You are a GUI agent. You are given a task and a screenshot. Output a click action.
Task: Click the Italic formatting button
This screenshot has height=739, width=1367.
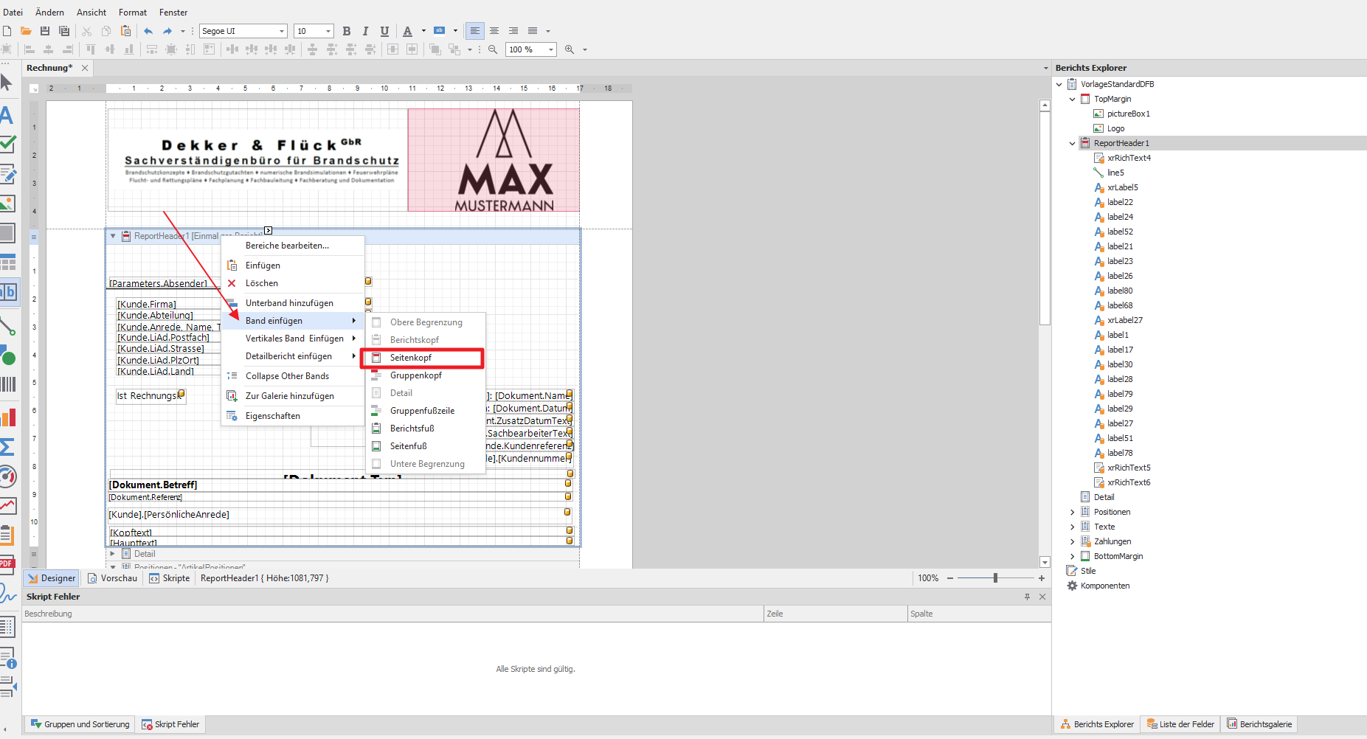[x=365, y=31]
